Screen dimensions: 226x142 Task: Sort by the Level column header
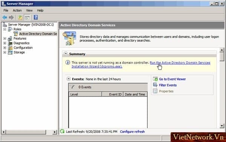86,94
